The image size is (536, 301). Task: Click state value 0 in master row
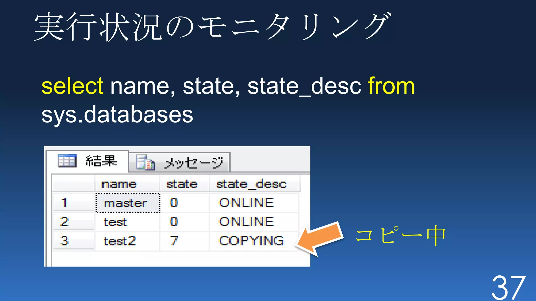click(185, 203)
